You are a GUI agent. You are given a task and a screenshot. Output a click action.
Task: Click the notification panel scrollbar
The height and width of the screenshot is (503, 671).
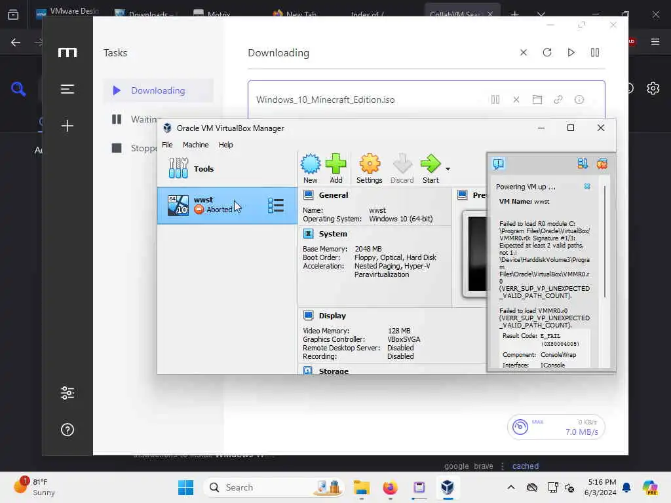pos(605,242)
